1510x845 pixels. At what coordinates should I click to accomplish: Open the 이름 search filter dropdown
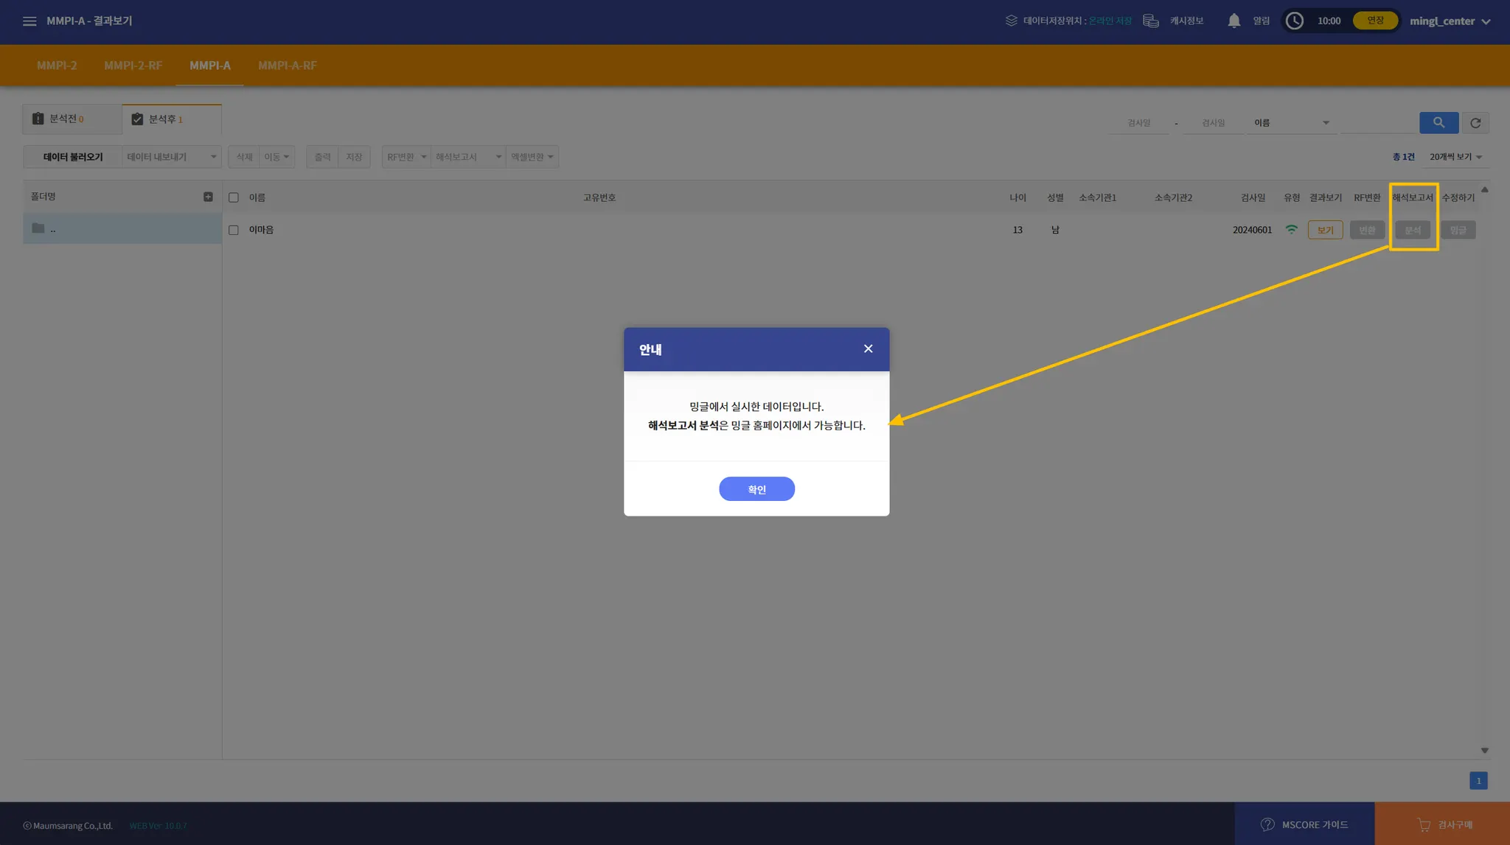[1291, 123]
